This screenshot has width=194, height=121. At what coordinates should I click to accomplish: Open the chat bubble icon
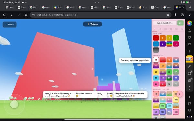point(189,103)
